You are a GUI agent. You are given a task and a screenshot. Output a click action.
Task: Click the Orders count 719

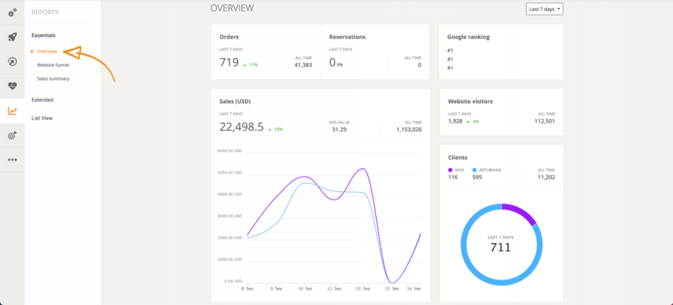click(229, 63)
